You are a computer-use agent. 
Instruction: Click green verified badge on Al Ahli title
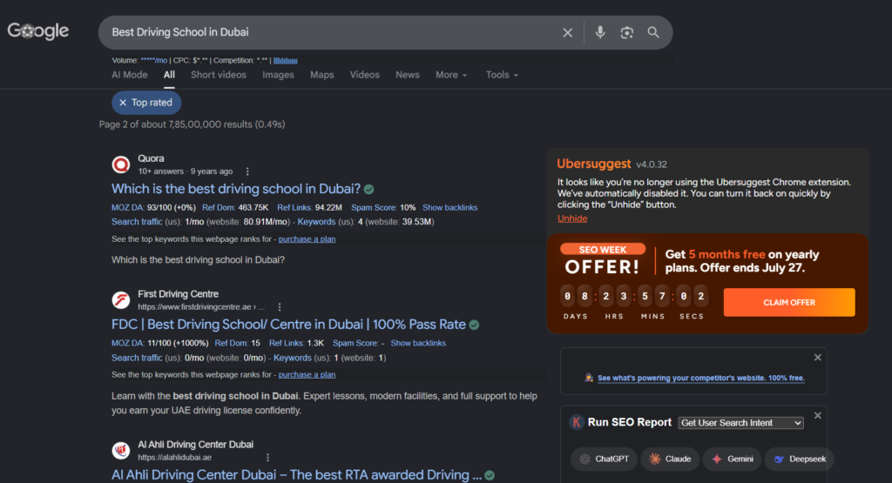490,476
